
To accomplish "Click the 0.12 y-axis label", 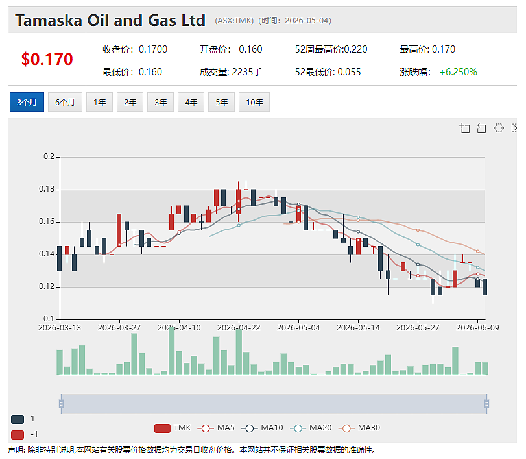I will (x=47, y=286).
